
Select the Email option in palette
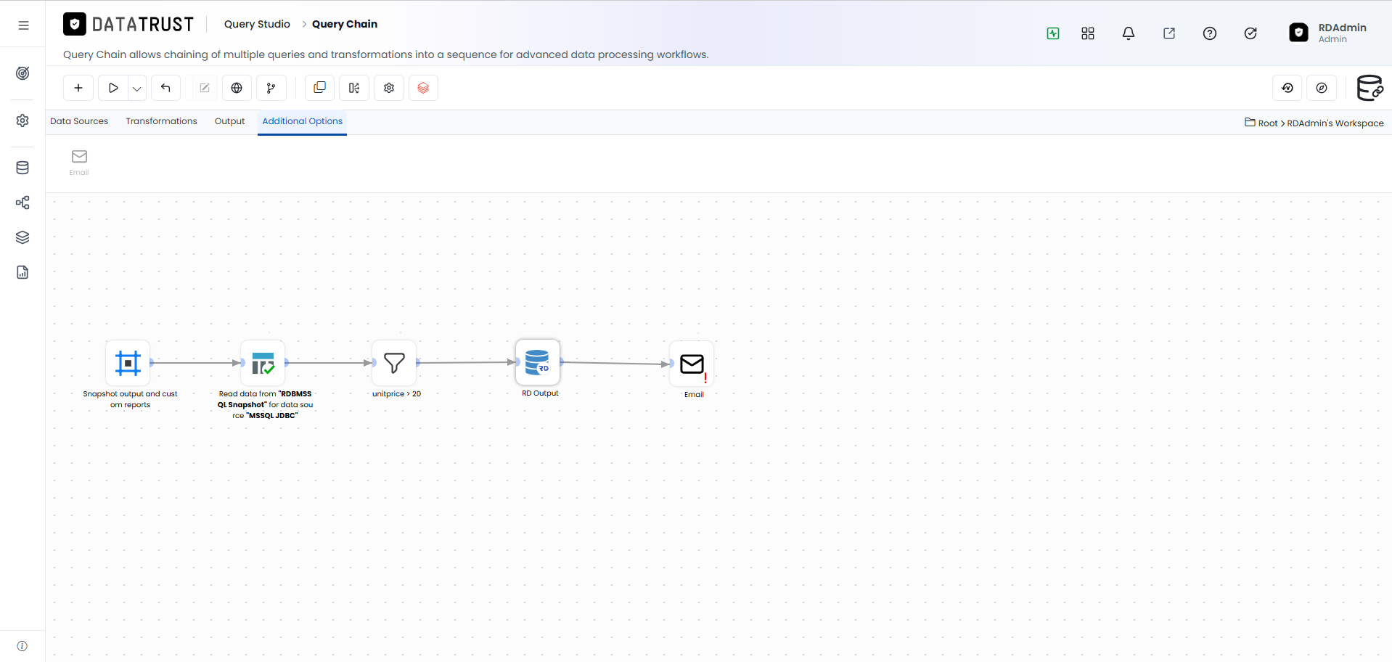pos(79,162)
